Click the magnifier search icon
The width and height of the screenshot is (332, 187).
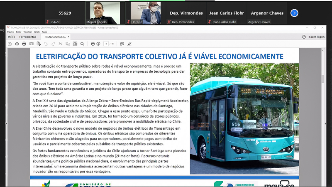(x=82, y=44)
